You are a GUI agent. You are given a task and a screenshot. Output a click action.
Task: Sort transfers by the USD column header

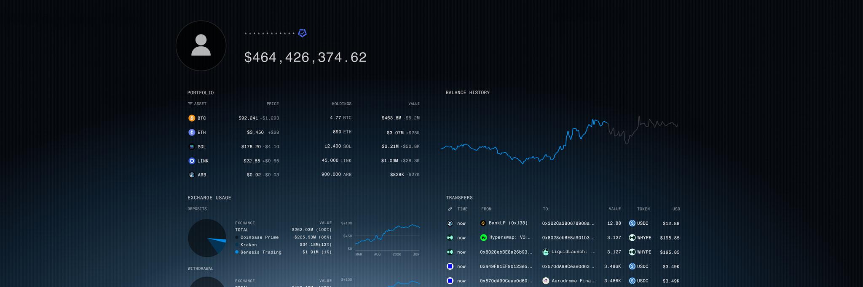[x=676, y=209]
